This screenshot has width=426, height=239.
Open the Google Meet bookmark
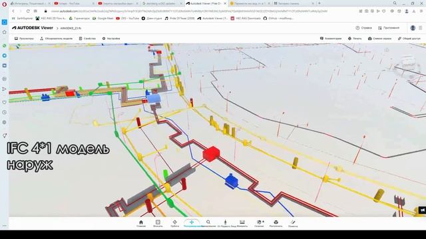click(103, 19)
